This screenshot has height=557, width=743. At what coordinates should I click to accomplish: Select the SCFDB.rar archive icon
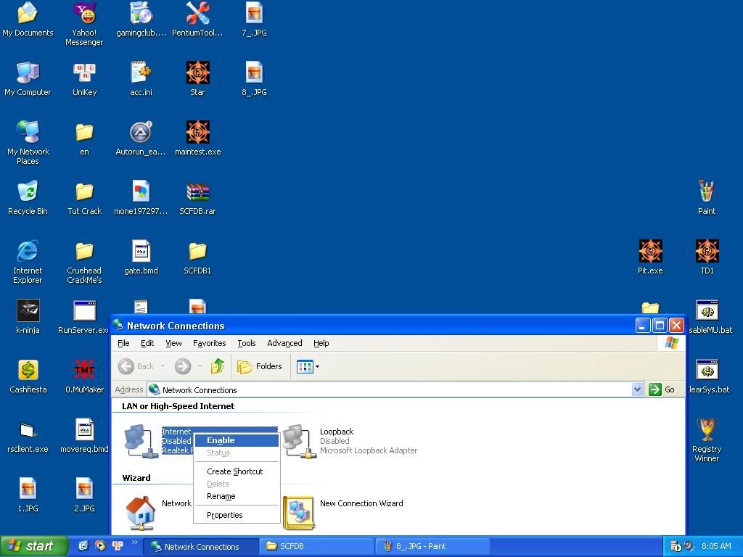click(x=197, y=198)
